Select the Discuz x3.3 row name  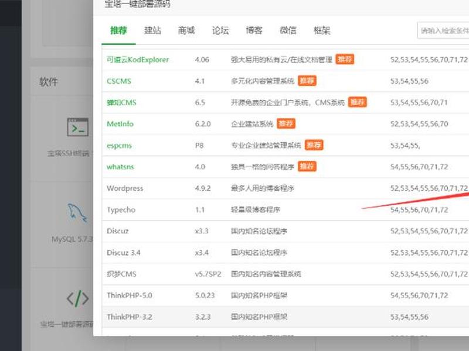pos(118,231)
